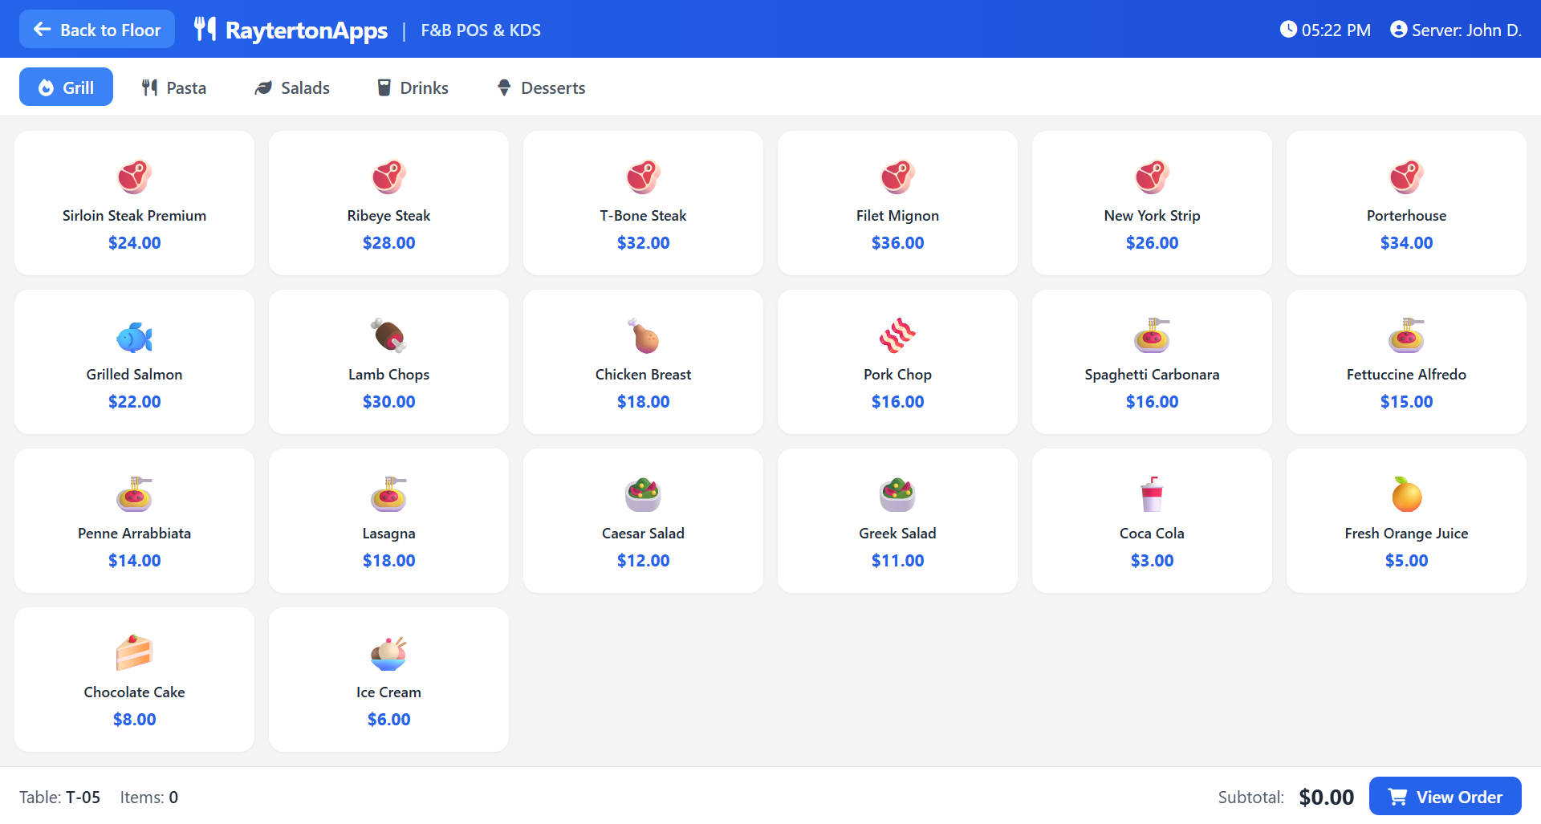The width and height of the screenshot is (1541, 824).
Task: Select the Grilled Salmon menu card
Action: click(x=134, y=361)
